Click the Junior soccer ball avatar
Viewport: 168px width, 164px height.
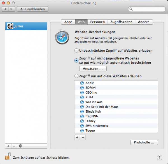click(x=10, y=26)
